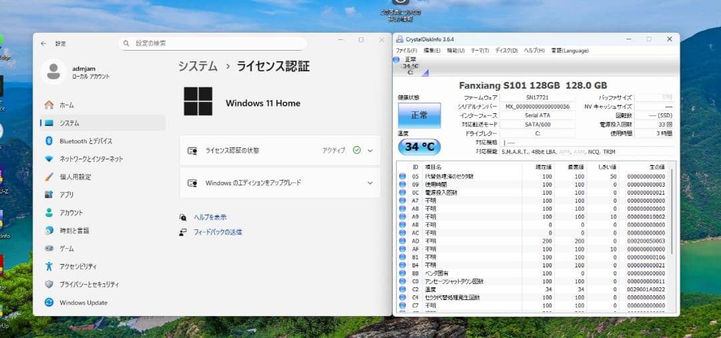Click the admjam user avatar
This screenshot has height=338, width=721.
click(53, 71)
